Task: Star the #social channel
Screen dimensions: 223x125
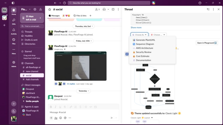Action: tap(50, 9)
